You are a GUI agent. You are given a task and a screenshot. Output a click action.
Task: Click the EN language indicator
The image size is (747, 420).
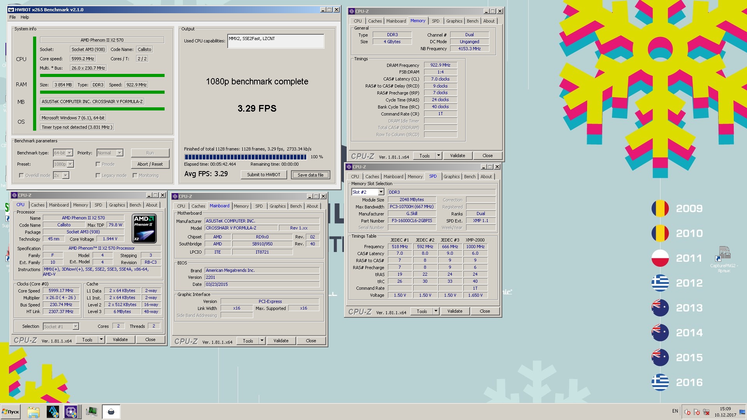tap(675, 411)
